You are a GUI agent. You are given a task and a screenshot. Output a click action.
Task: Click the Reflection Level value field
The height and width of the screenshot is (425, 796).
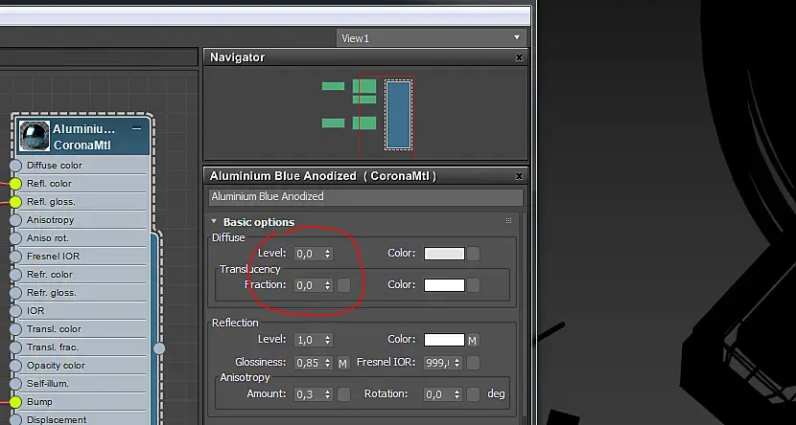(308, 340)
